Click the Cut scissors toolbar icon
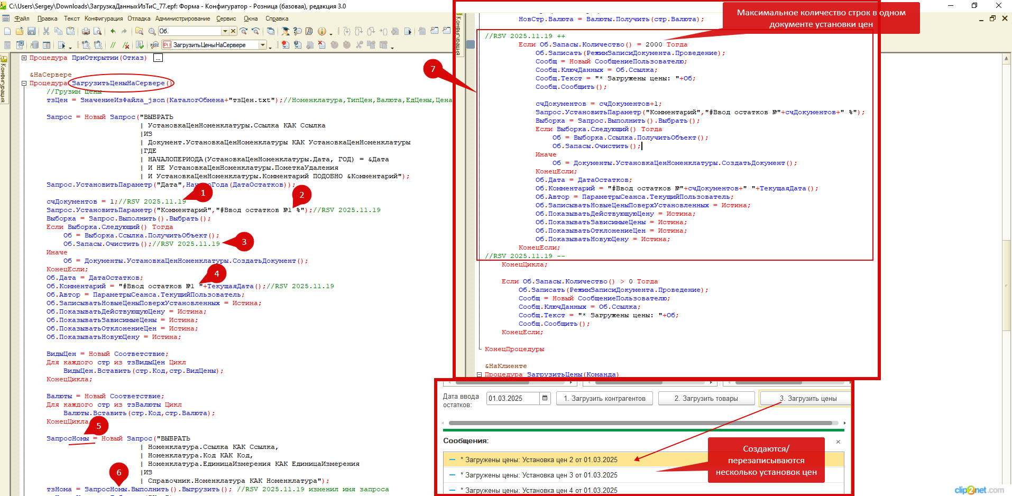 pos(46,31)
